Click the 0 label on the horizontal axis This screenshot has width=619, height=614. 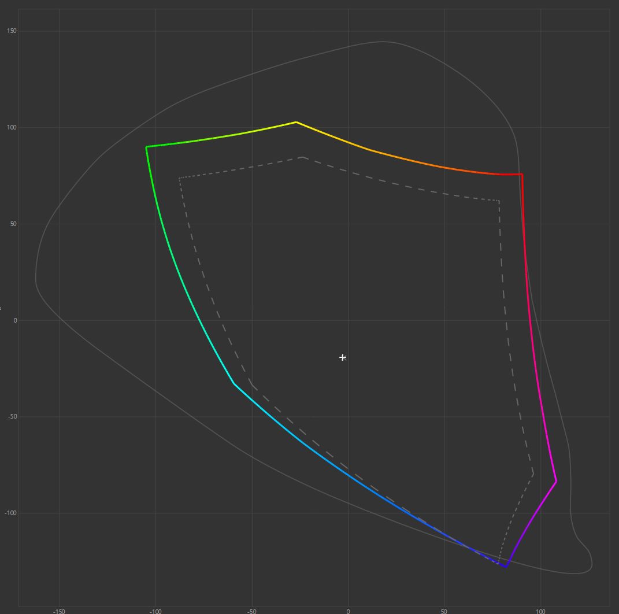coord(348,611)
